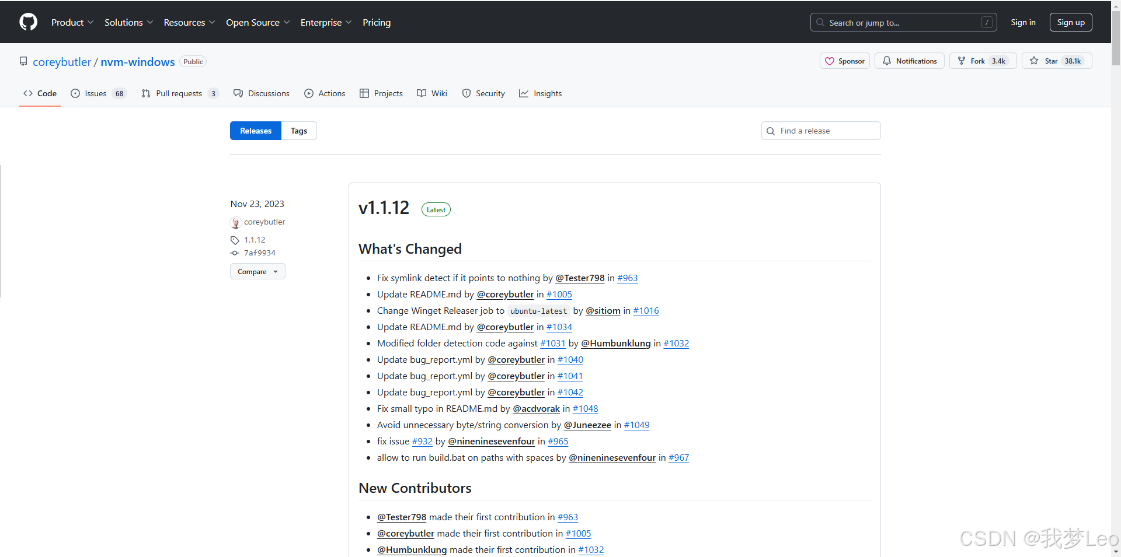Click the Issues circle icon
This screenshot has height=557, width=1121.
click(x=75, y=93)
